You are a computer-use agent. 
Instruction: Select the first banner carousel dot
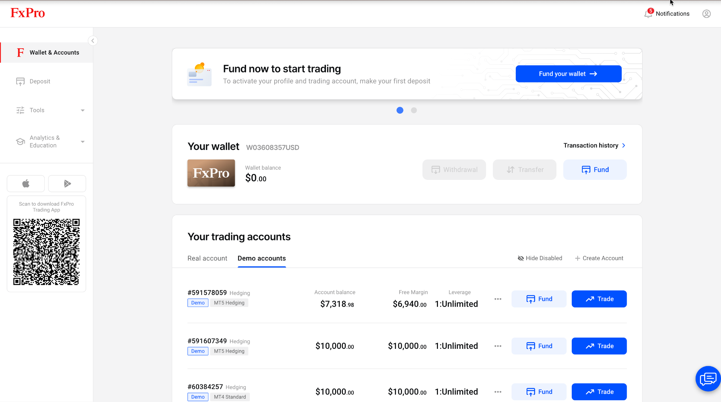click(400, 110)
